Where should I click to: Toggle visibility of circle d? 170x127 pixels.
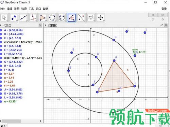pyautogui.click(x=1, y=58)
